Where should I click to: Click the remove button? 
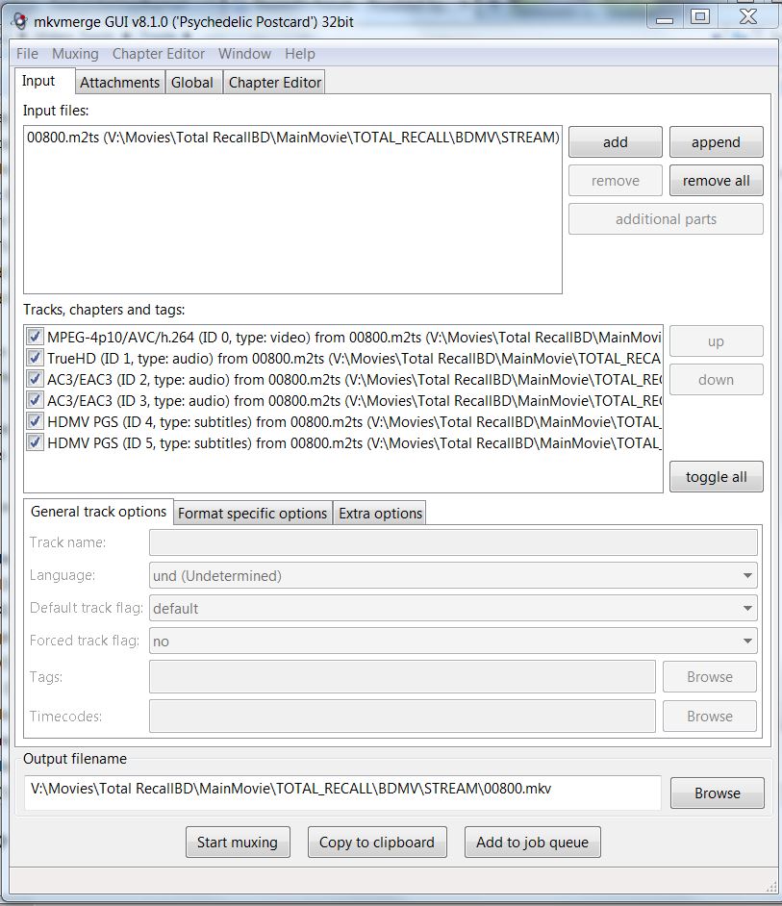[x=615, y=181]
